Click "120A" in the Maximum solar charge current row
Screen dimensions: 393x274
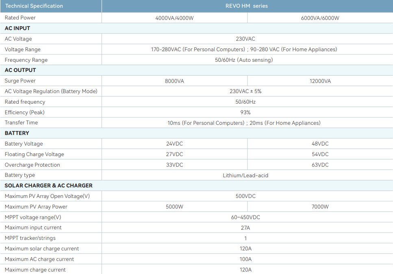click(x=245, y=248)
